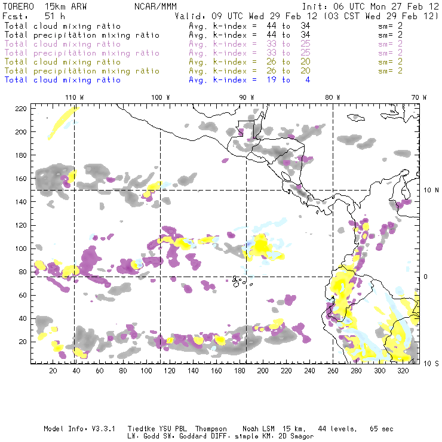442x442 pixels.
Task: Click "Model Info: V3.3.1" footer text
Action: point(79,429)
